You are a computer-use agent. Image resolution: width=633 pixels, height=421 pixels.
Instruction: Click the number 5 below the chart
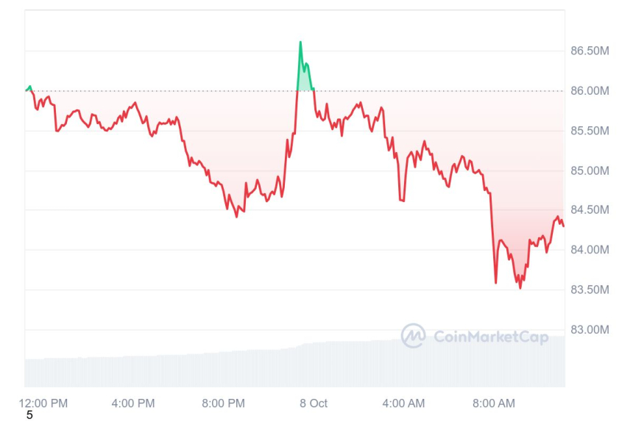(x=29, y=415)
